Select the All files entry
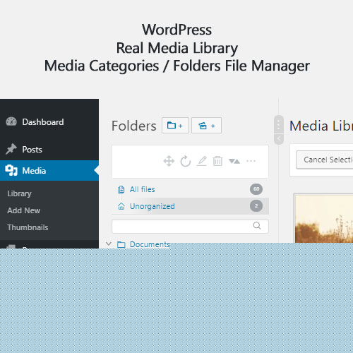The width and height of the screenshot is (353, 353). pos(190,189)
